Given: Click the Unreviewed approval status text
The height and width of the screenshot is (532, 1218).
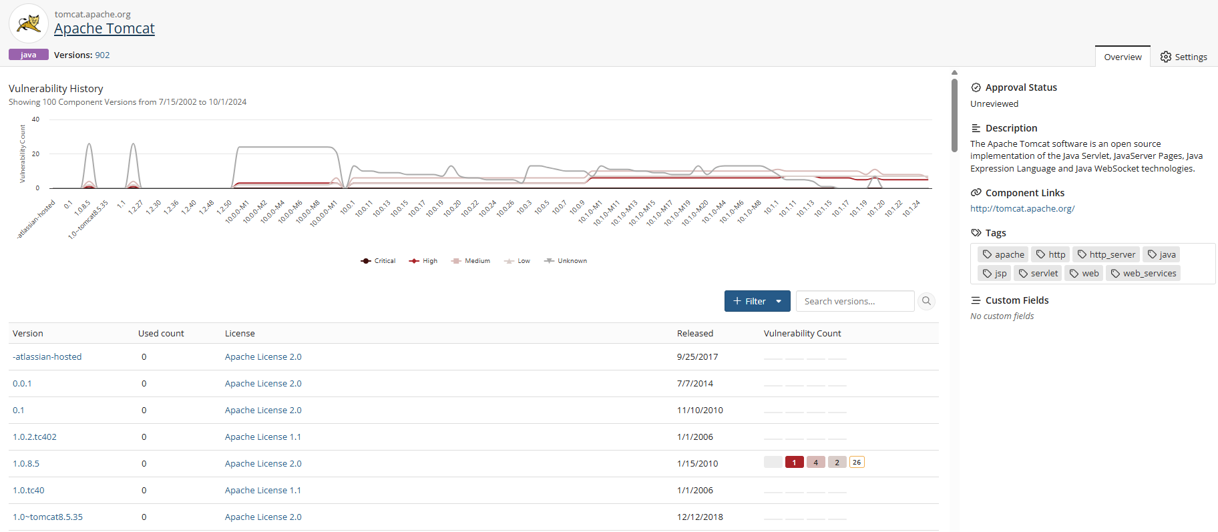Looking at the screenshot, I should (994, 103).
